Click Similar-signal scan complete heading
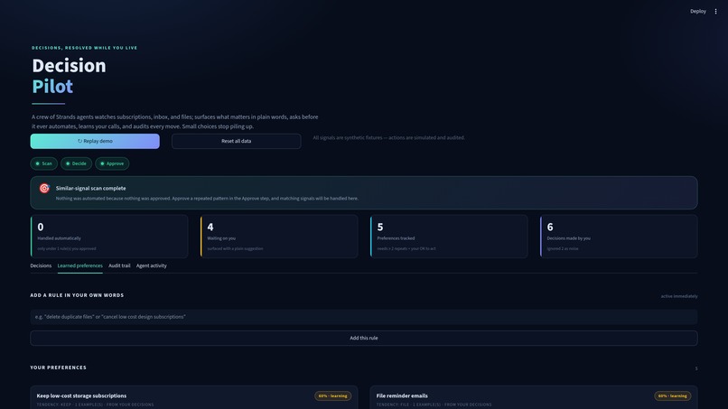Viewport: 728px width, 409px height. pos(90,188)
